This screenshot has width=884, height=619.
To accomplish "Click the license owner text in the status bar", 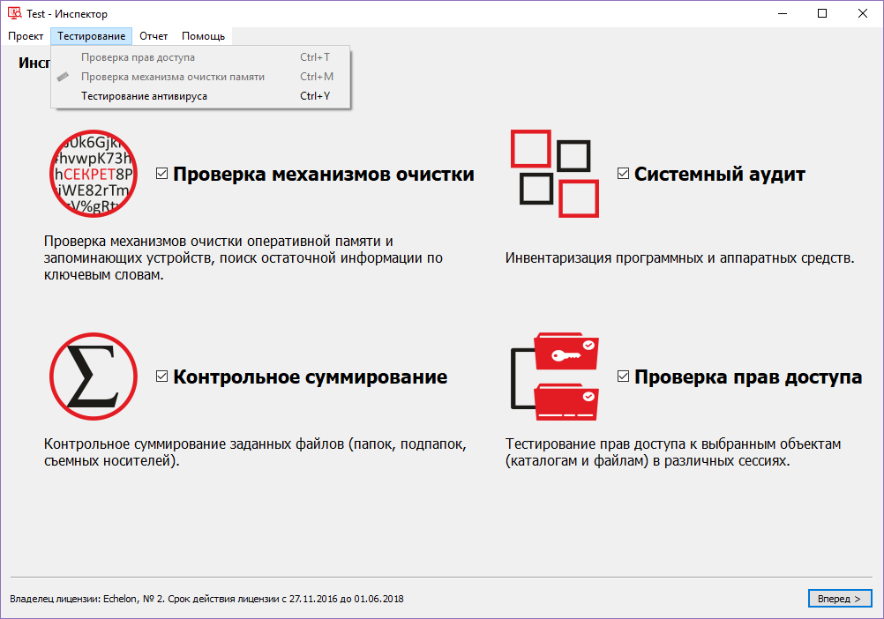I will 206,598.
